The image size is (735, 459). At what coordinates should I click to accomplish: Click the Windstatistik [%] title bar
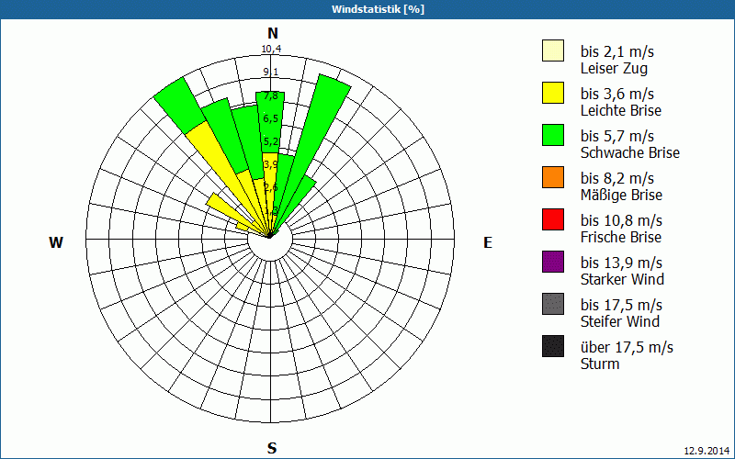tap(367, 9)
